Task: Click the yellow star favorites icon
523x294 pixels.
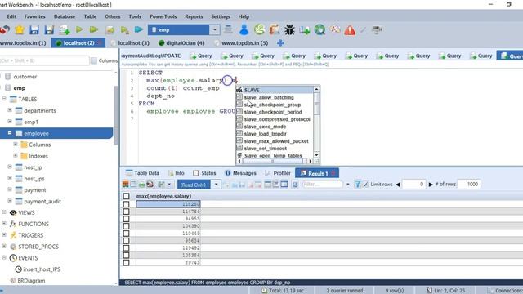Action: click(20, 29)
